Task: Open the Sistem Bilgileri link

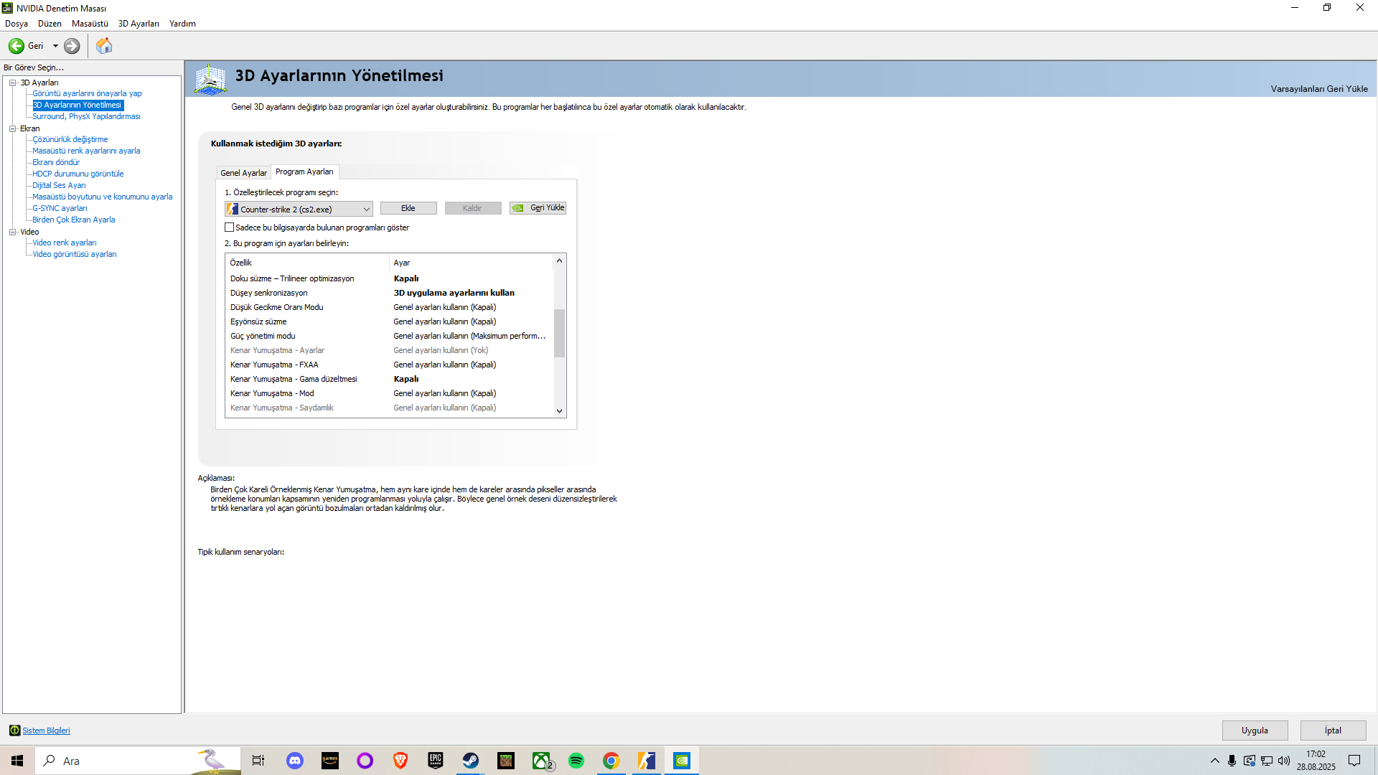Action: 46,731
